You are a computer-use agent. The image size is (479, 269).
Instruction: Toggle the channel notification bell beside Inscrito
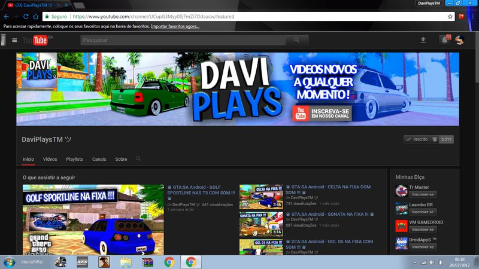point(435,139)
